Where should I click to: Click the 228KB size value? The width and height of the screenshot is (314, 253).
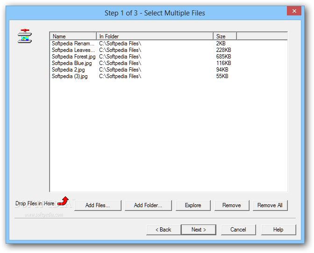(223, 50)
